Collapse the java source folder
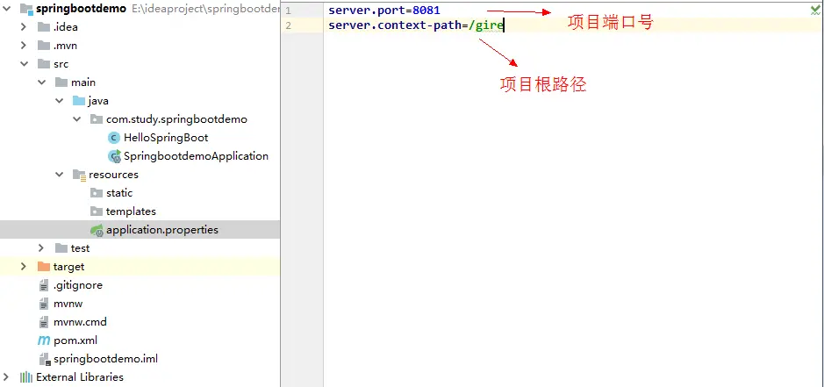Screen dimensions: 824x387 60,100
